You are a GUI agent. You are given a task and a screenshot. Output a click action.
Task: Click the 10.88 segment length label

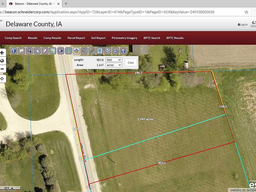tap(90, 187)
